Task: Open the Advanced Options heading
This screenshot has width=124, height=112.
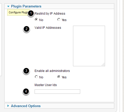Action: coord(26,106)
